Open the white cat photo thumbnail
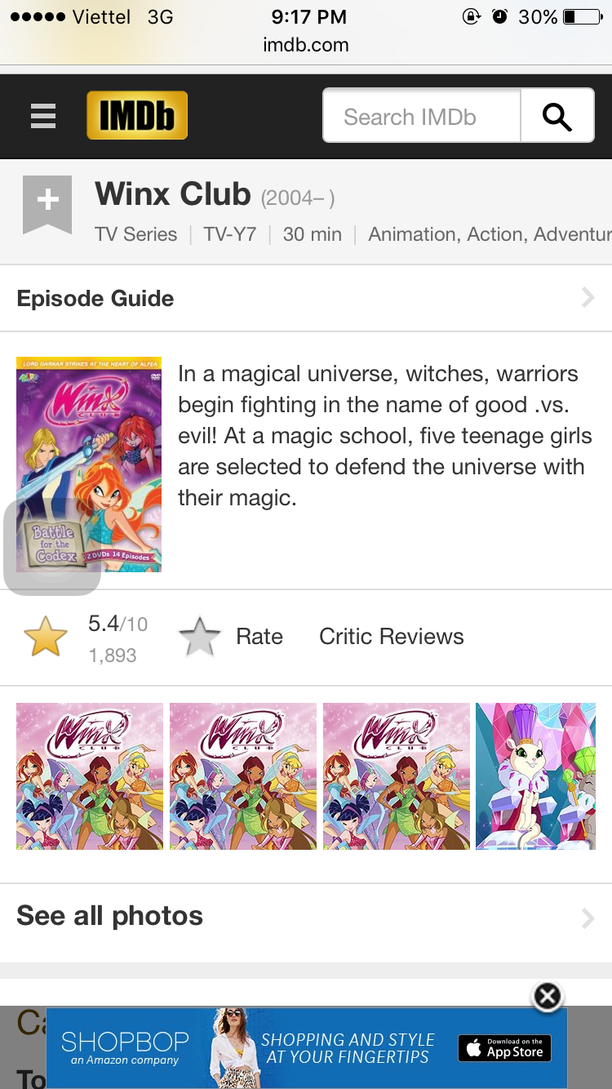Screen dimensions: 612x1089 [x=536, y=776]
